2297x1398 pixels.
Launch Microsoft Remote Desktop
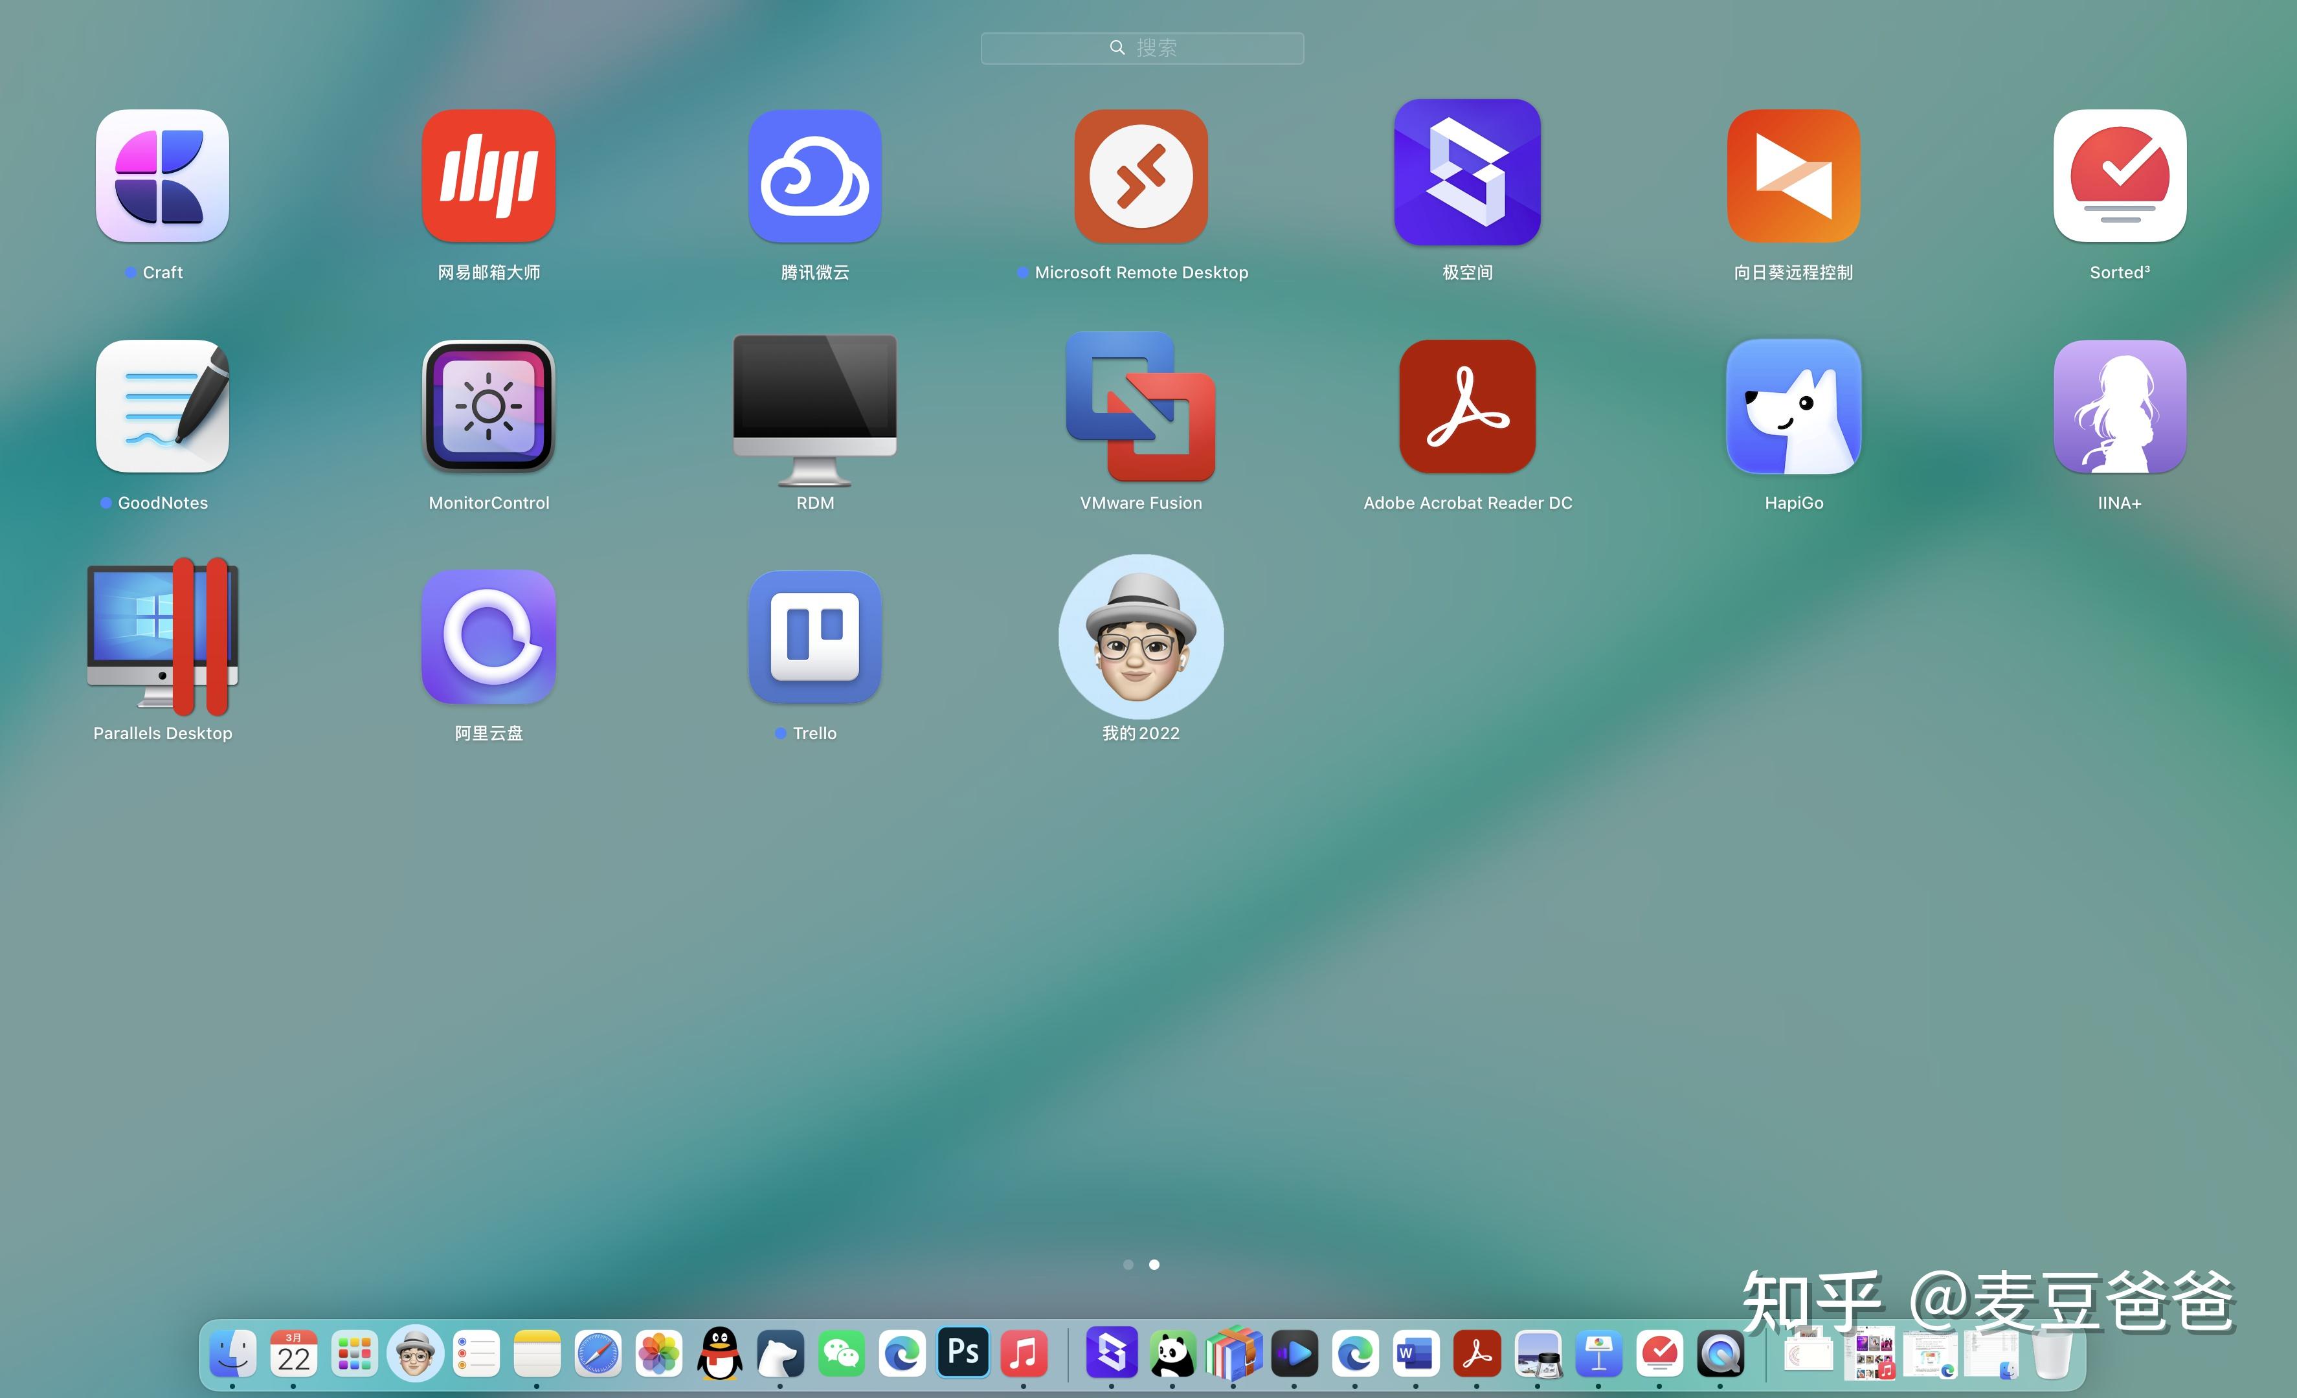[x=1140, y=176]
